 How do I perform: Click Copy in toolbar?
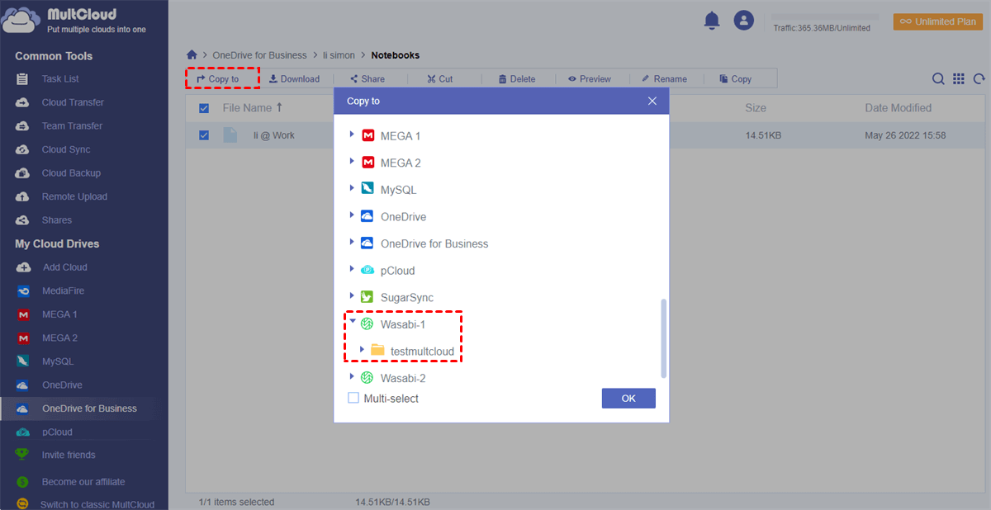click(x=735, y=79)
